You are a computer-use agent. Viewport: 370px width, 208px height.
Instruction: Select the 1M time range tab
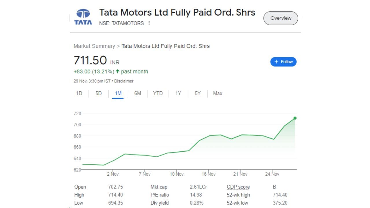[x=118, y=93]
